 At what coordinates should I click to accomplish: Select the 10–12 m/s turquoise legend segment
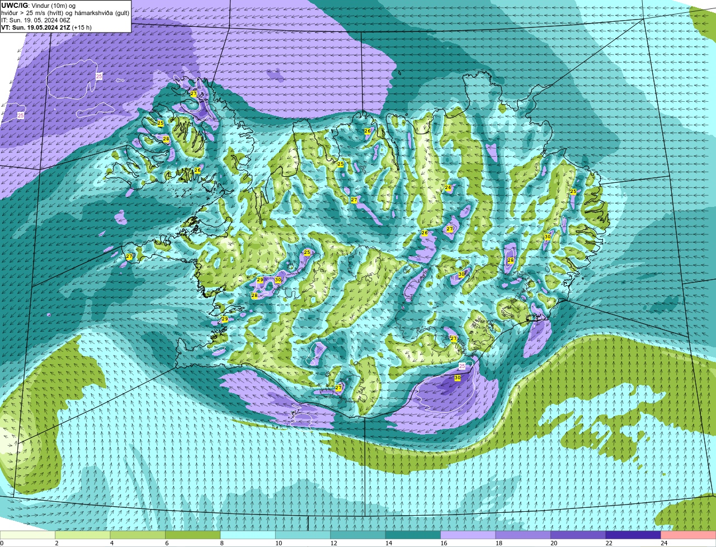point(303,535)
